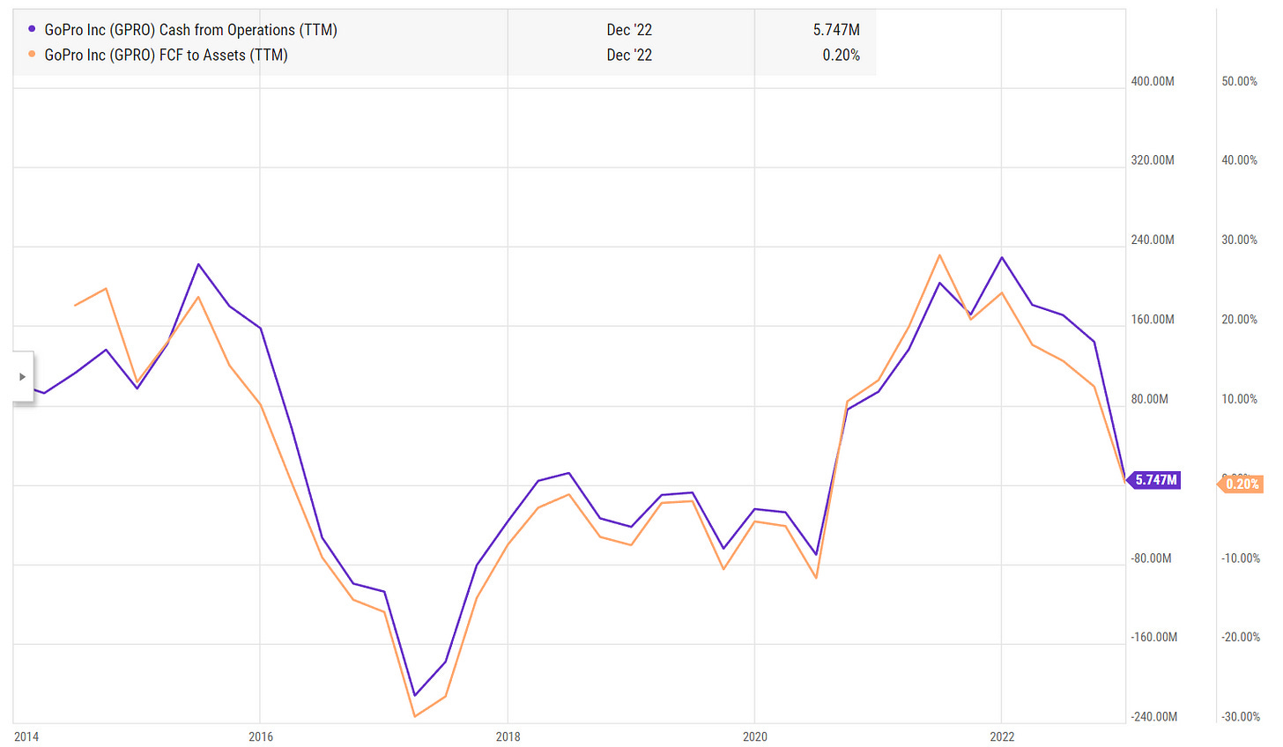Image resolution: width=1283 pixels, height=747 pixels.
Task: Click the 0.20% value in legend table
Action: pyautogui.click(x=841, y=55)
